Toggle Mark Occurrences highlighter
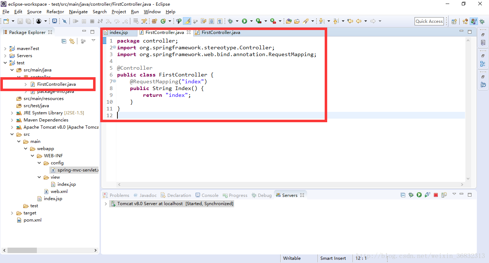The height and width of the screenshot is (263, 489). [187, 21]
